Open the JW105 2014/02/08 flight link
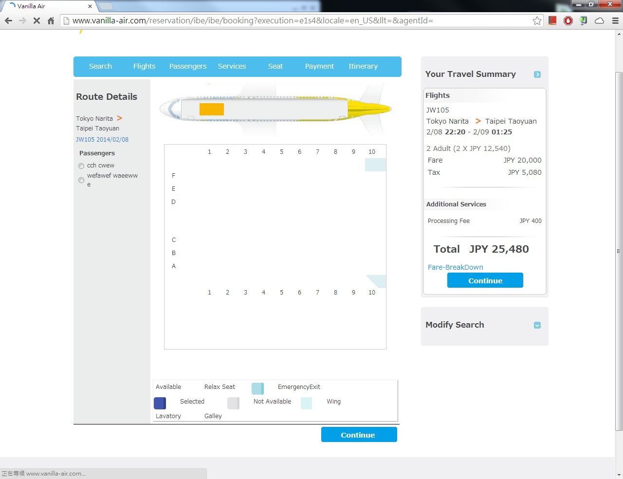This screenshot has width=623, height=479. [x=102, y=139]
